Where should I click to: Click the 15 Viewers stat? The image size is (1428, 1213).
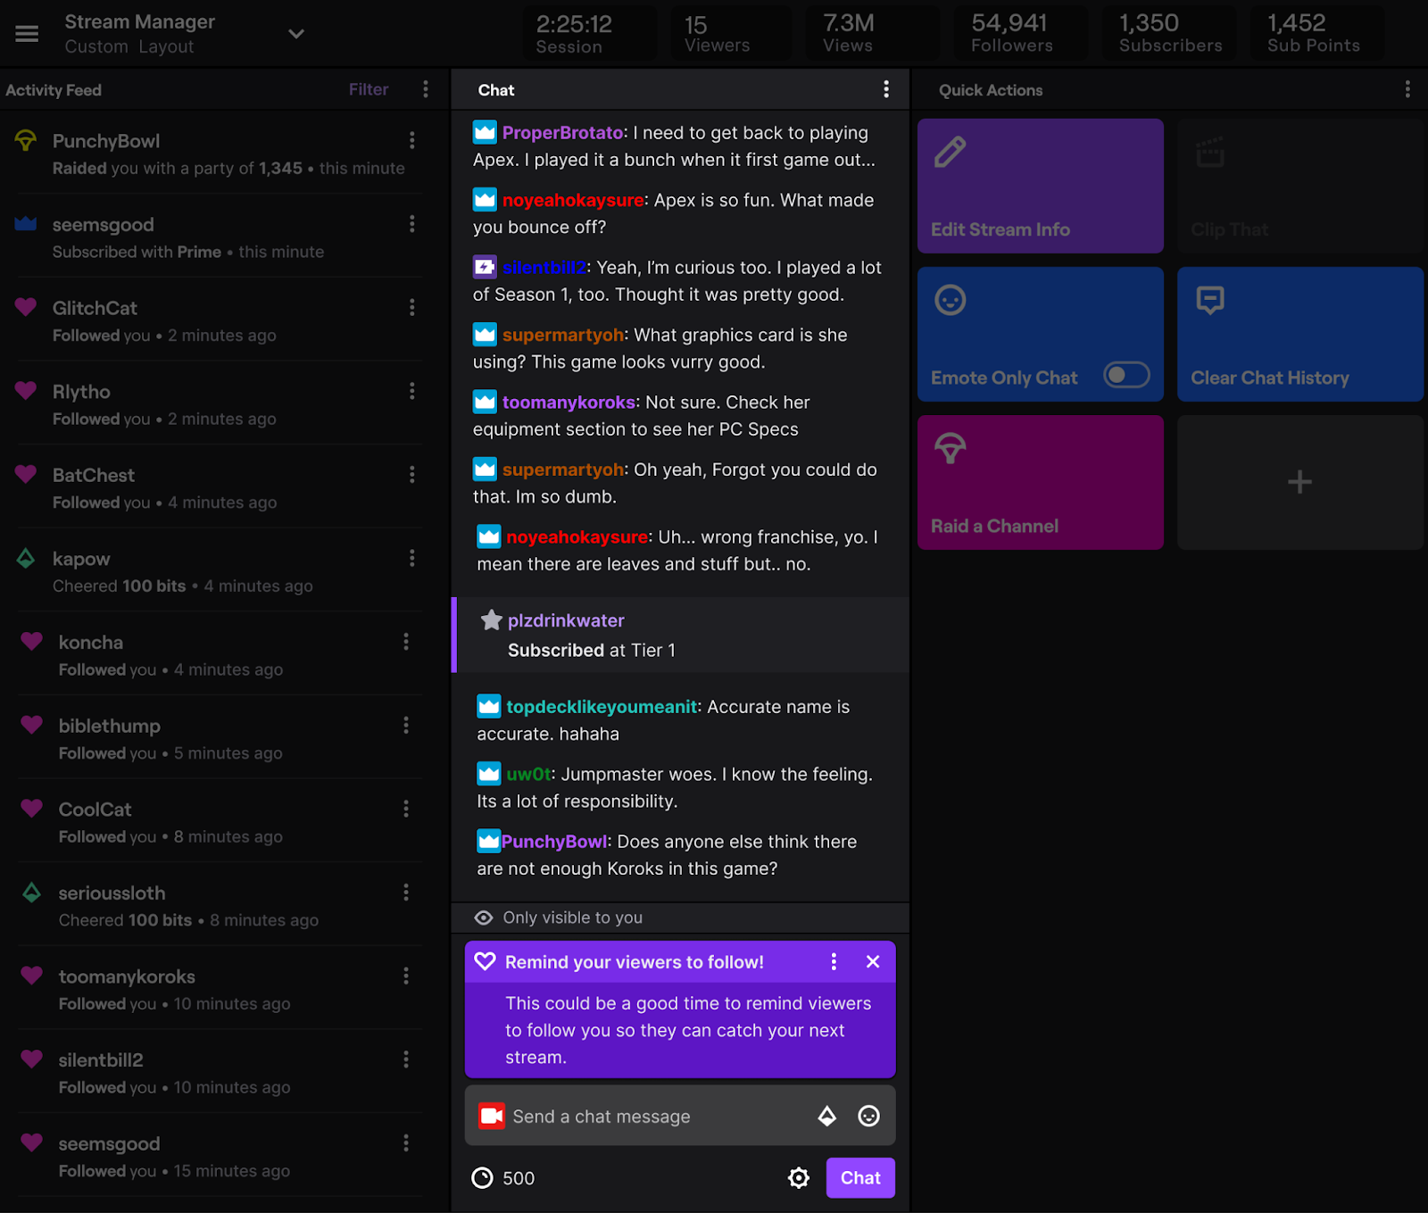[x=731, y=34]
